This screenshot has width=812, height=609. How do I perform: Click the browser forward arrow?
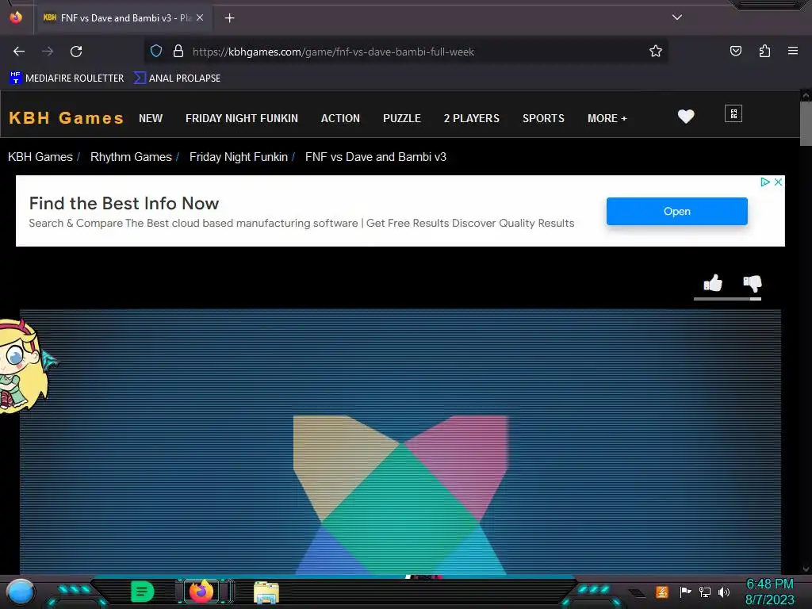coord(48,52)
